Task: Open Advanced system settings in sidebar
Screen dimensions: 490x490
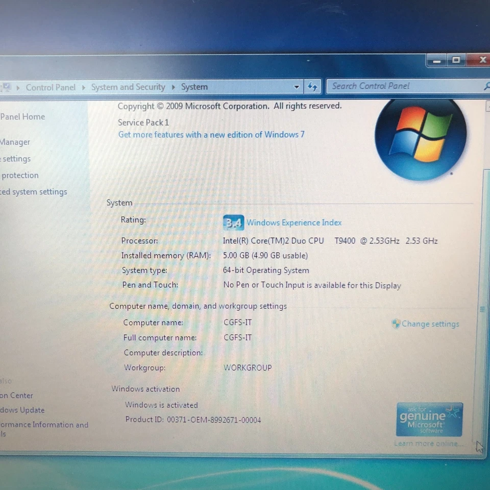Action: click(x=33, y=192)
